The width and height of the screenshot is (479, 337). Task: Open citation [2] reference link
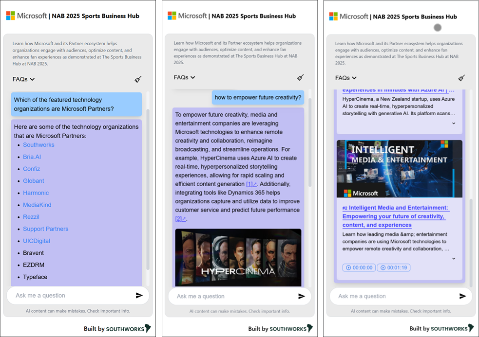(x=181, y=219)
